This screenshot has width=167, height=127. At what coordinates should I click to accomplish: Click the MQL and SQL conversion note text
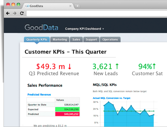click(x=120, y=91)
